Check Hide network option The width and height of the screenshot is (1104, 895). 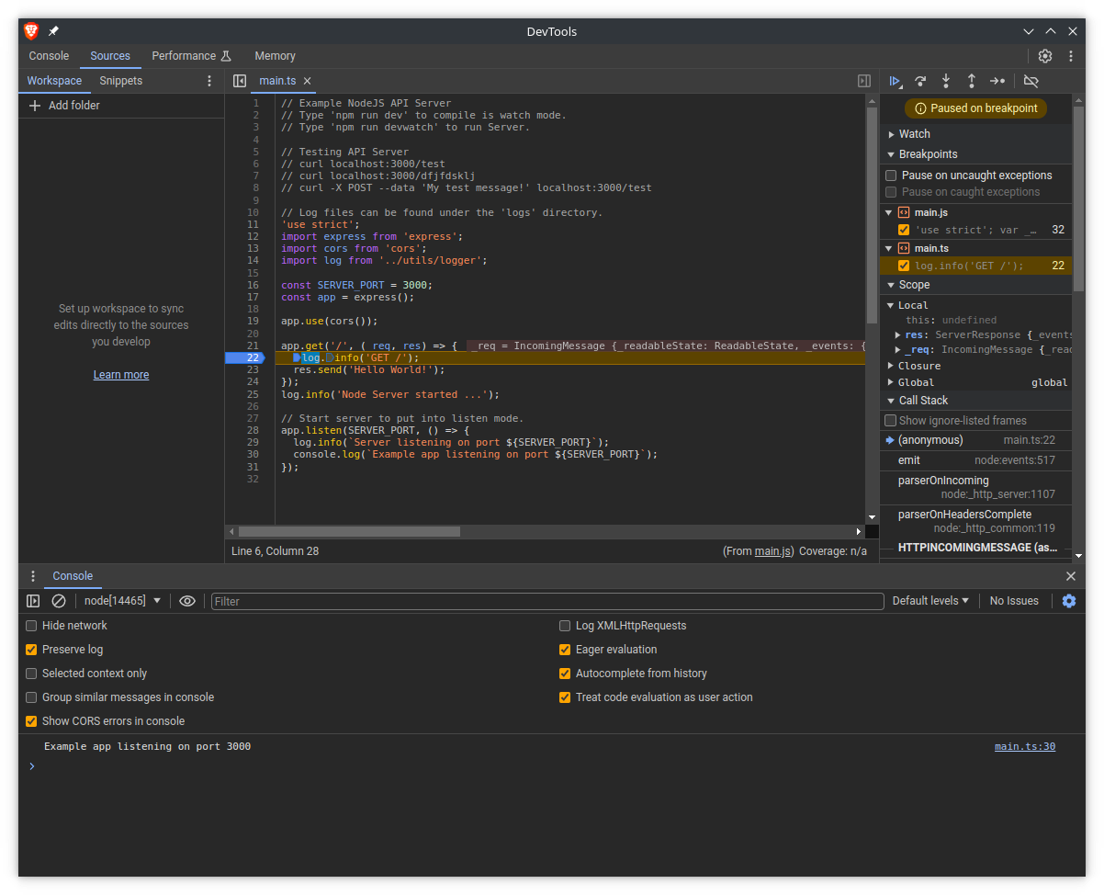32,626
